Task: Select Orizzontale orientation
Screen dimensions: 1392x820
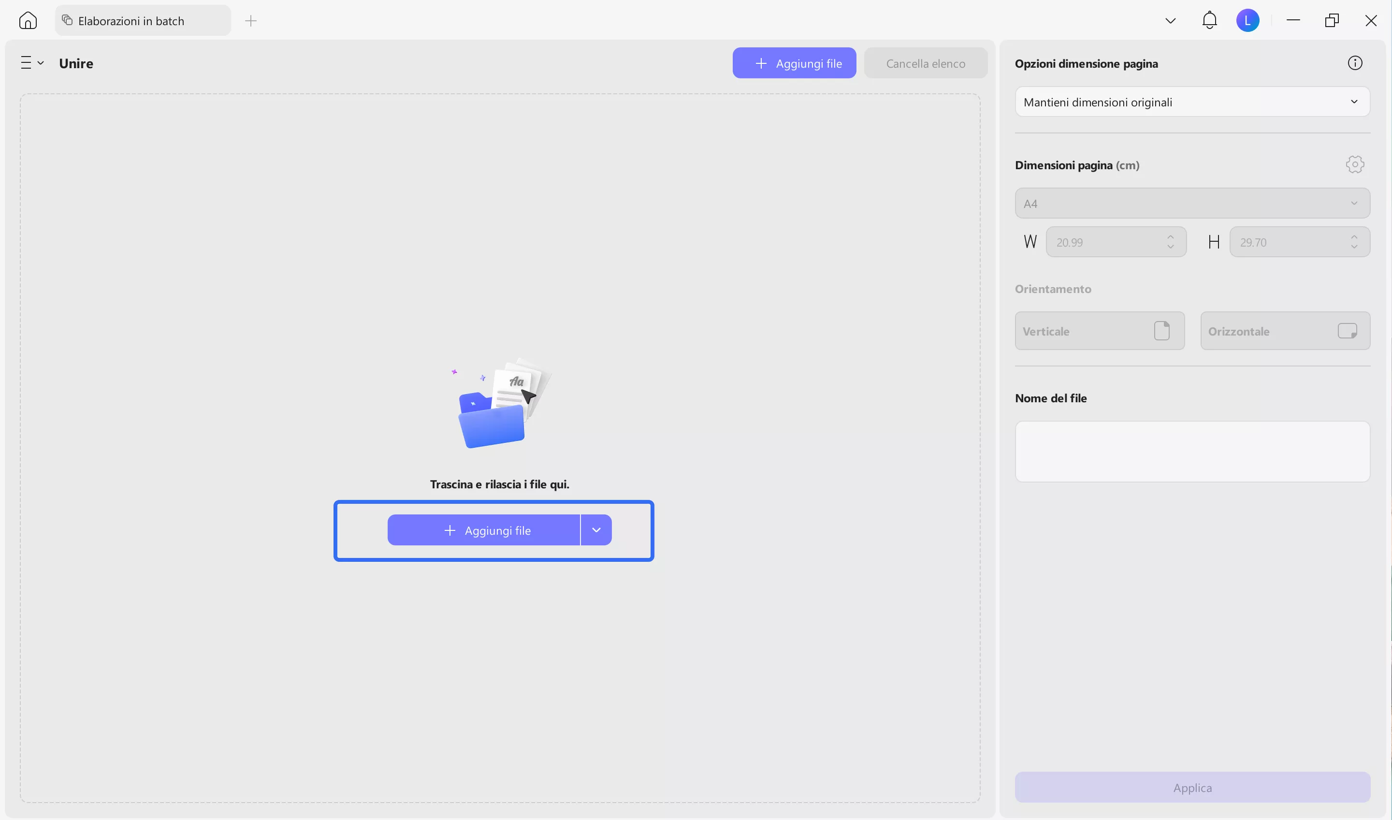Action: [1285, 330]
